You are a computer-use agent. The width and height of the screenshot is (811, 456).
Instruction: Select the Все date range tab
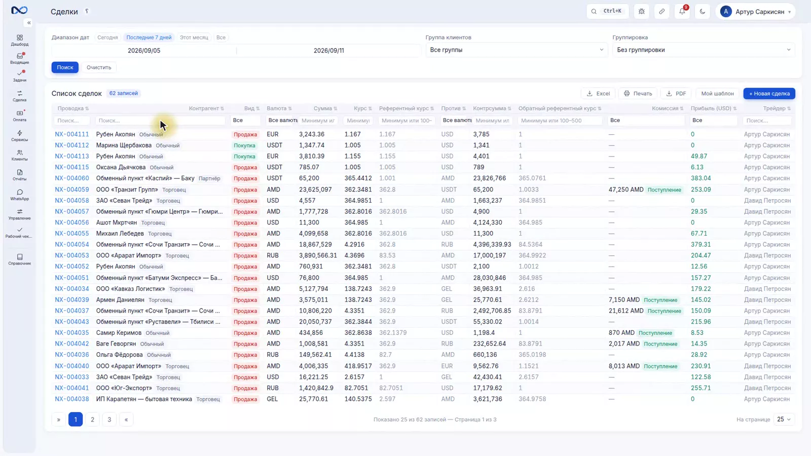(x=221, y=37)
